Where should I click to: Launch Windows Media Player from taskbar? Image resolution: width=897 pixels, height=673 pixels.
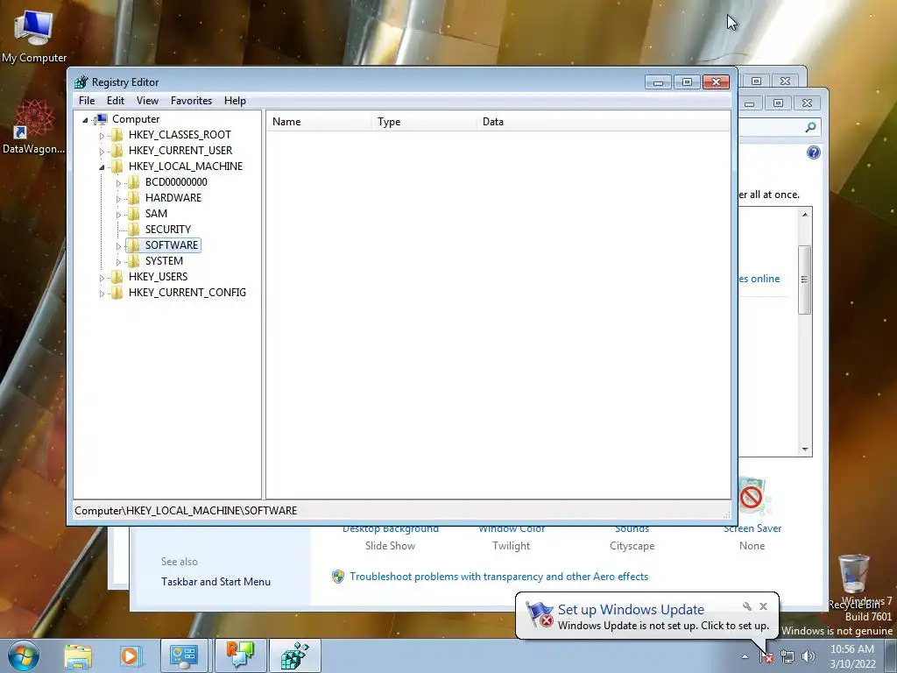pos(130,655)
